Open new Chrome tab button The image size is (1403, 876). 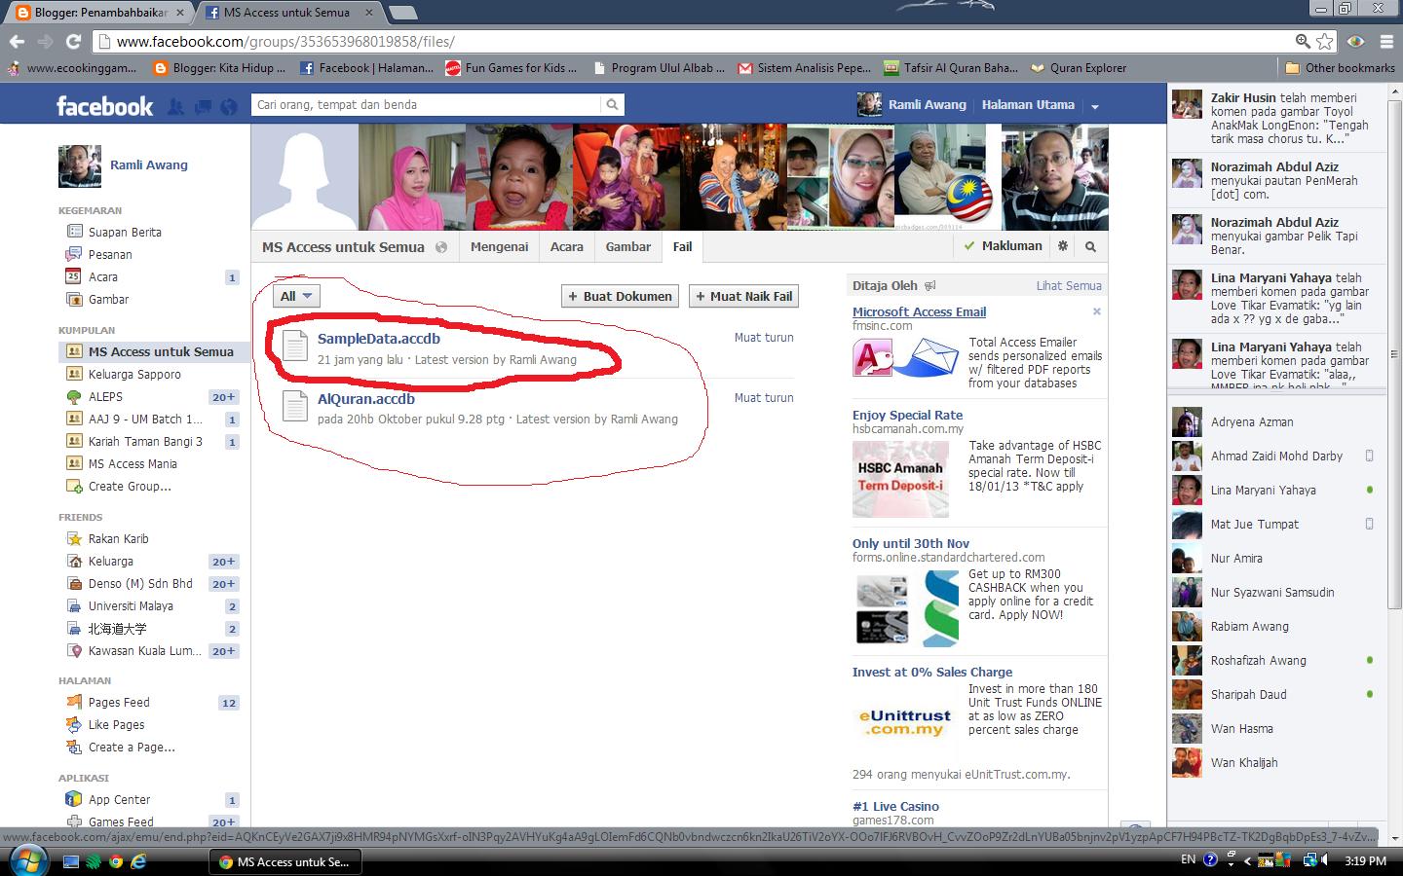point(402,13)
